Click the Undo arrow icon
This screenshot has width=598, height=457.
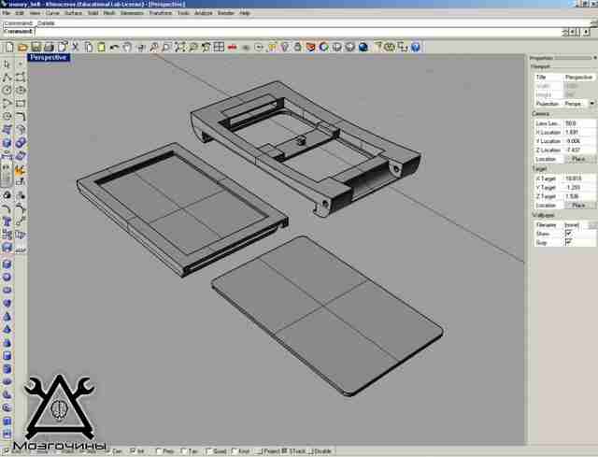(x=114, y=47)
